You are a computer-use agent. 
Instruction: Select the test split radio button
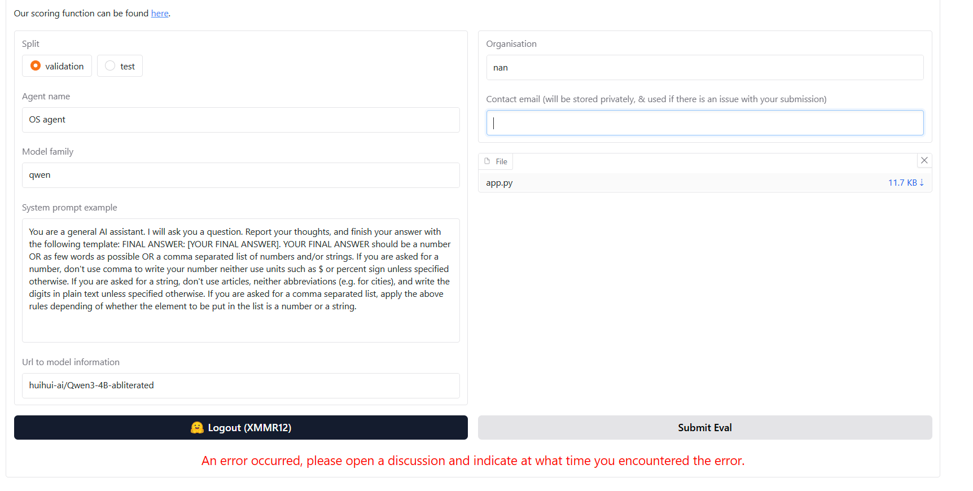coord(110,66)
